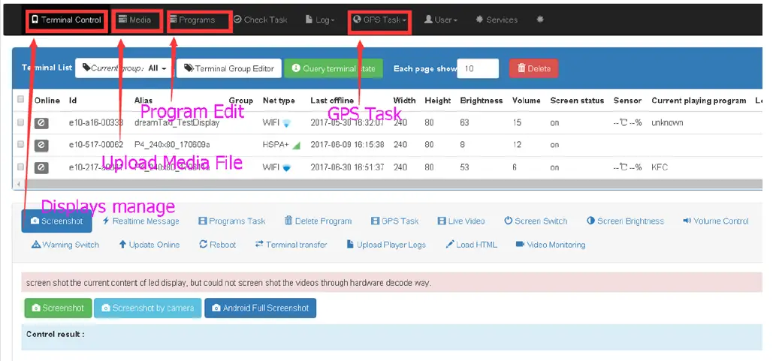This screenshot has height=361, width=782.
Task: Open the Live Video function
Action: (x=460, y=221)
